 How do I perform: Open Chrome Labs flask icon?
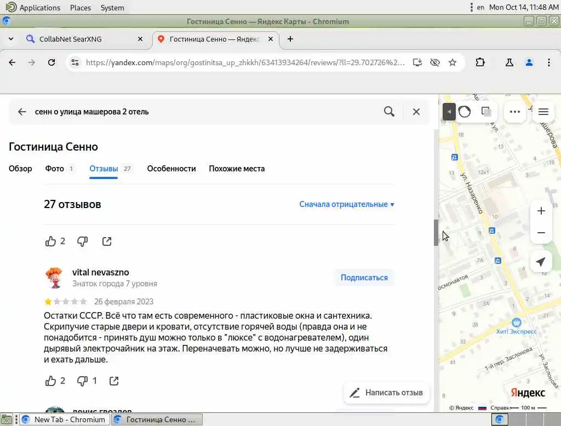click(509, 62)
